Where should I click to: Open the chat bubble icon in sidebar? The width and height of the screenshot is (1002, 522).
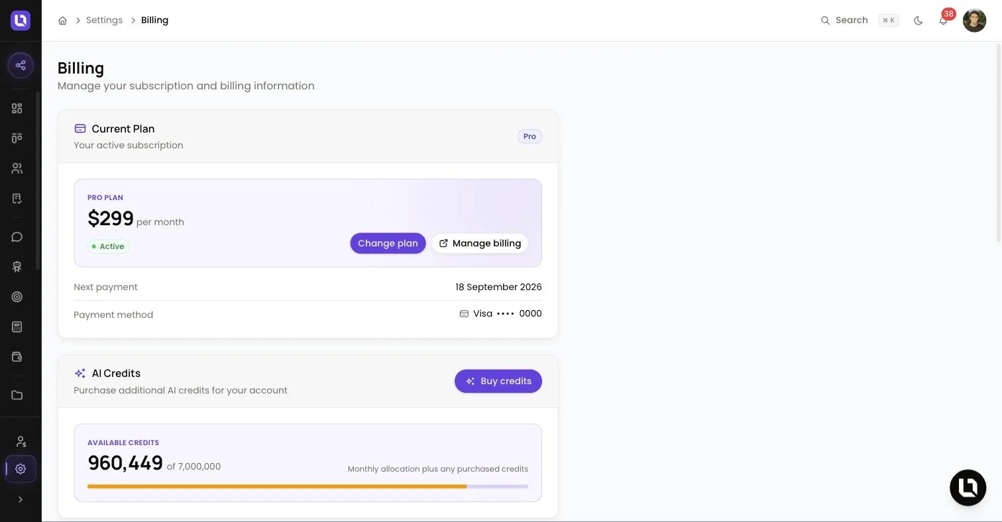coord(17,237)
